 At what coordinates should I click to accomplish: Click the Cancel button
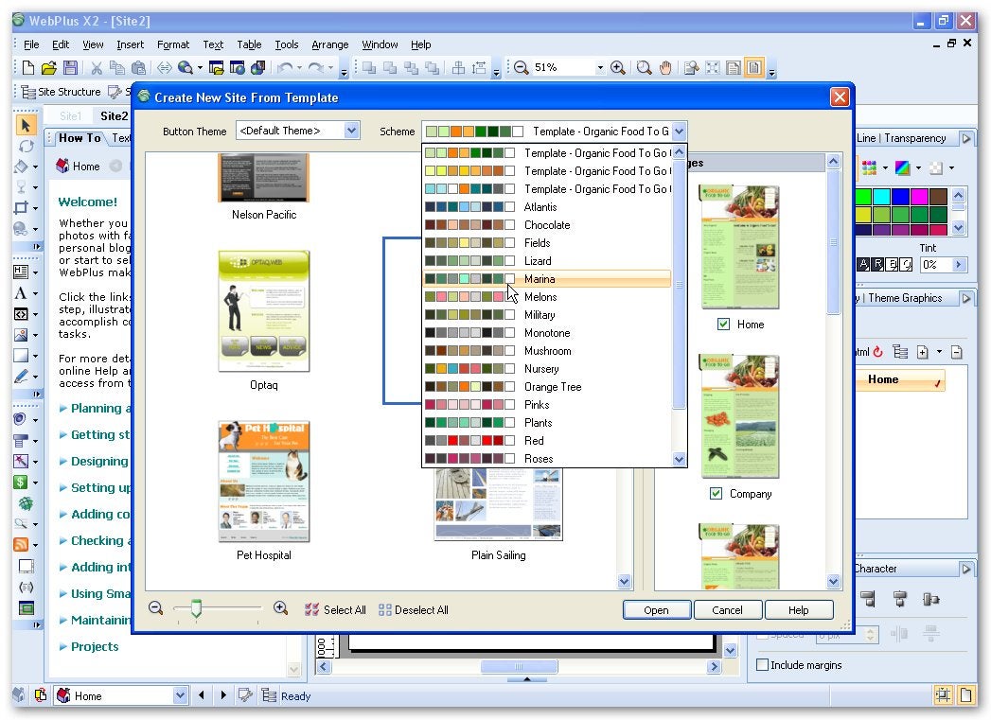728,610
